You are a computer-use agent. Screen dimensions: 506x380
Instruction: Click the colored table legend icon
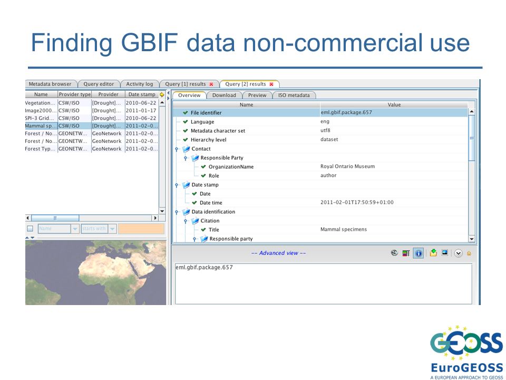[406, 253]
